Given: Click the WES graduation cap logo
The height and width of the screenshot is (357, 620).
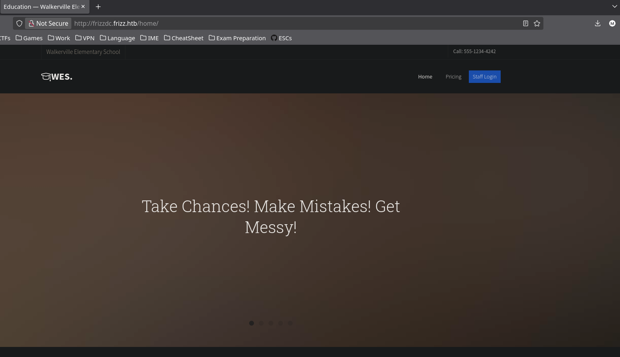Looking at the screenshot, I should pos(56,76).
